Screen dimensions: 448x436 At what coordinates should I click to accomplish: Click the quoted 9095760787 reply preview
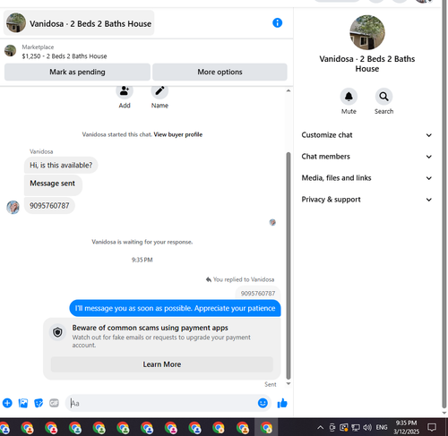coord(258,293)
